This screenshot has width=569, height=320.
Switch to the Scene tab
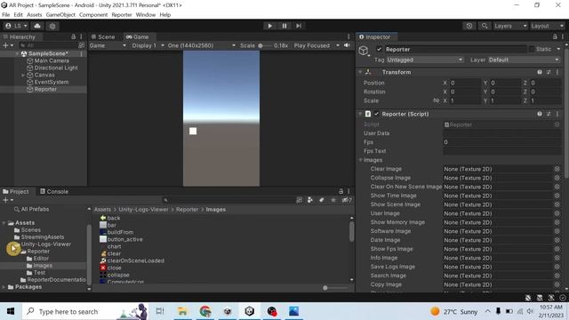pyautogui.click(x=103, y=37)
